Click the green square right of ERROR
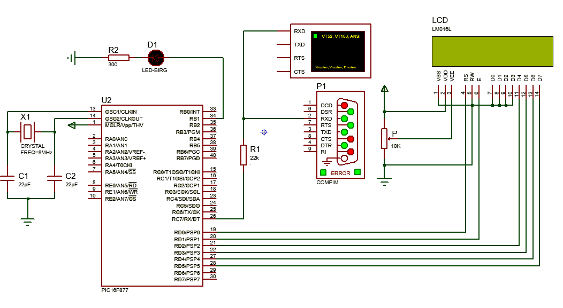This screenshot has width=563, height=308. [357, 172]
